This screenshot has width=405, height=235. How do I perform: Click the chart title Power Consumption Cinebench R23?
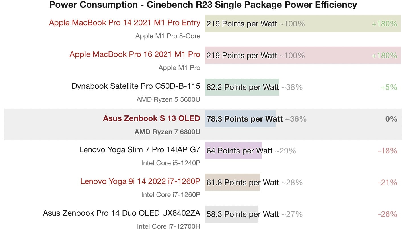[203, 5]
